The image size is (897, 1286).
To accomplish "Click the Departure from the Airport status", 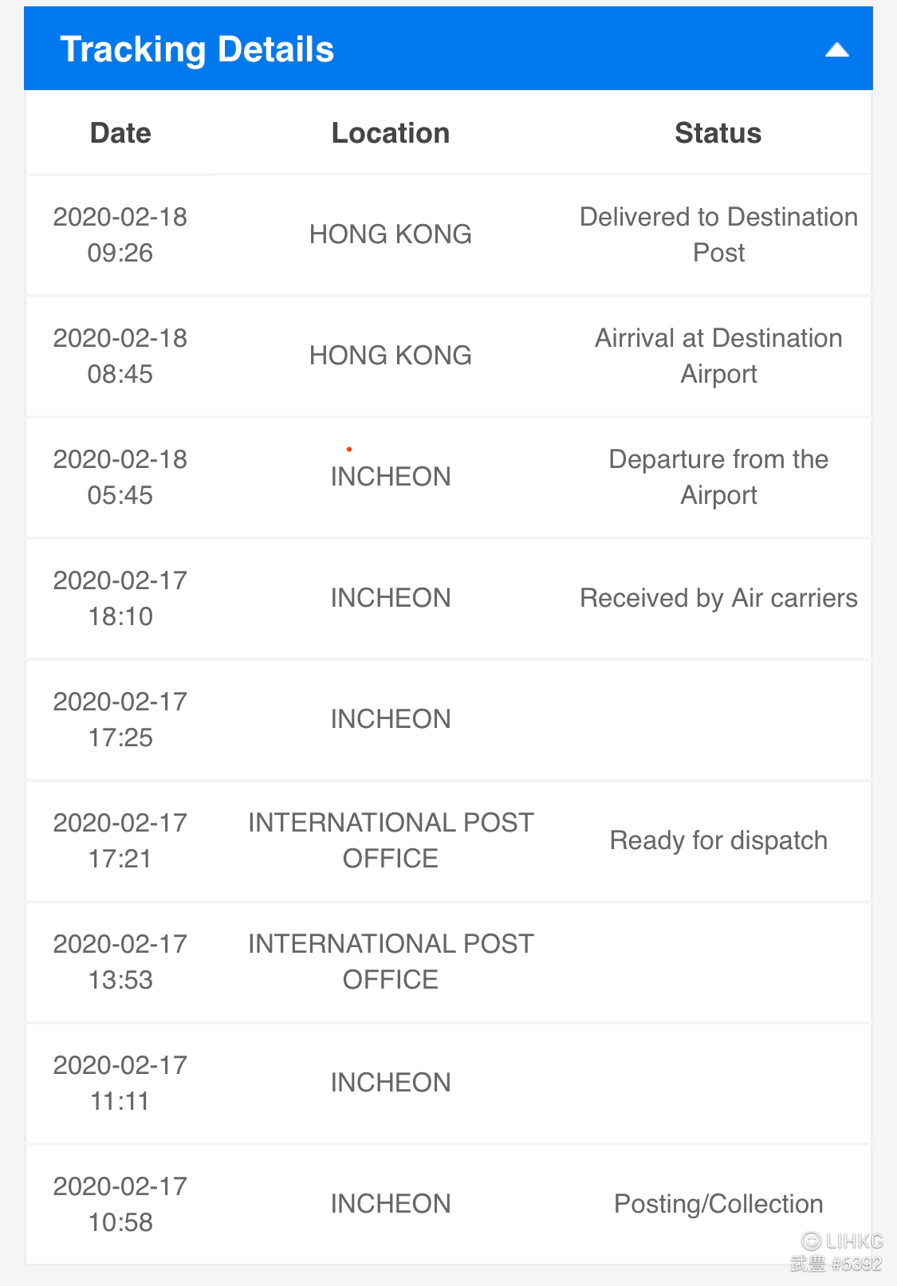I will pyautogui.click(x=718, y=477).
